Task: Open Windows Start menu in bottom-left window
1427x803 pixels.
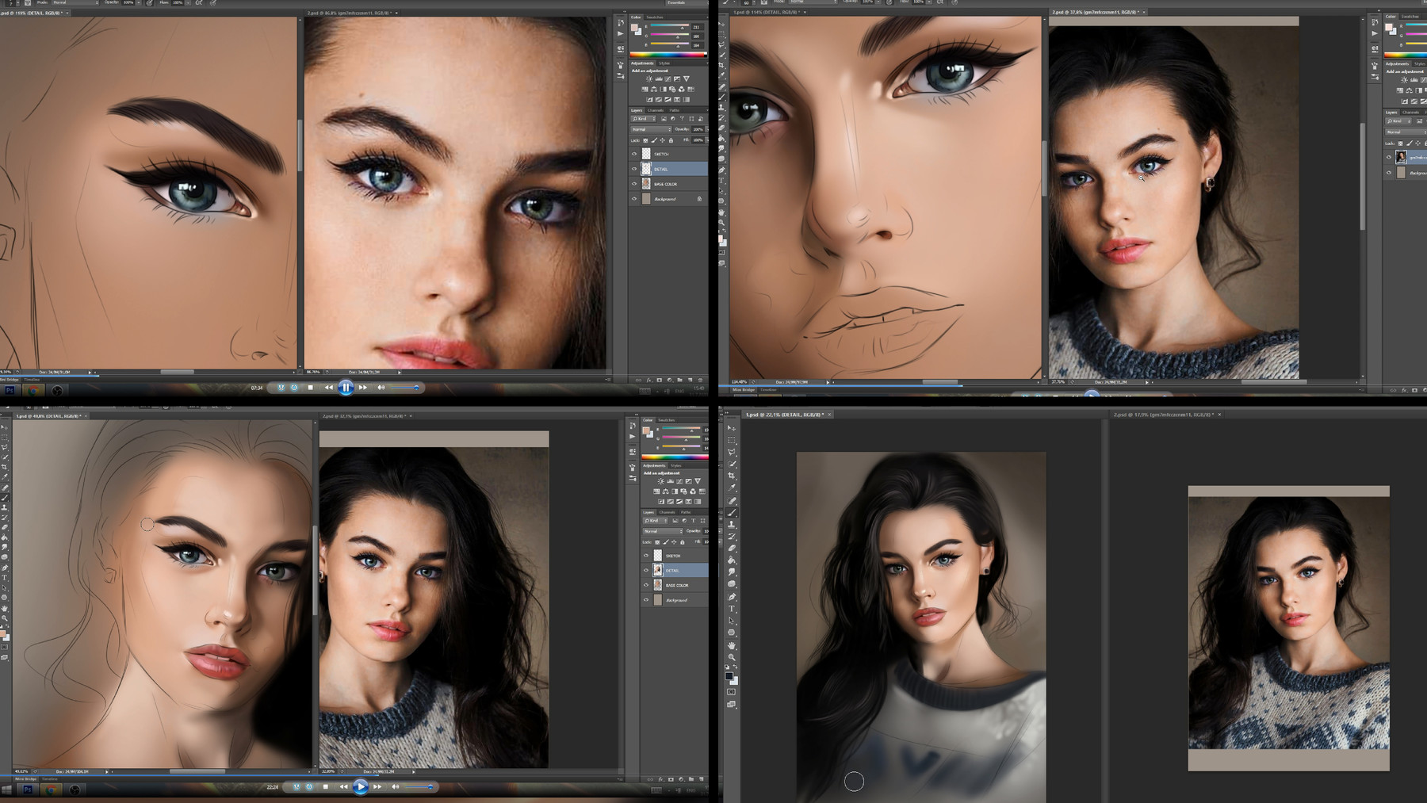Action: click(x=7, y=790)
